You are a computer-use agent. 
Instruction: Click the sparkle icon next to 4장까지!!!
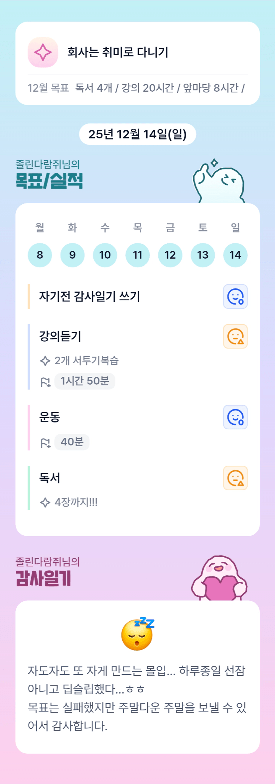pos(45,502)
